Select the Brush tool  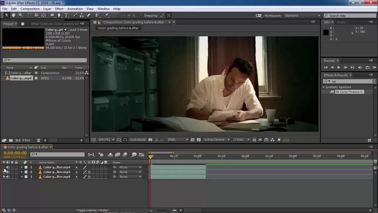[75, 15]
